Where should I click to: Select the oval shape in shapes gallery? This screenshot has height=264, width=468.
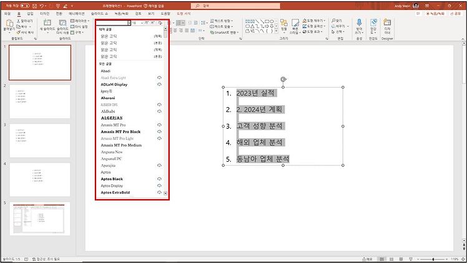[x=271, y=21]
